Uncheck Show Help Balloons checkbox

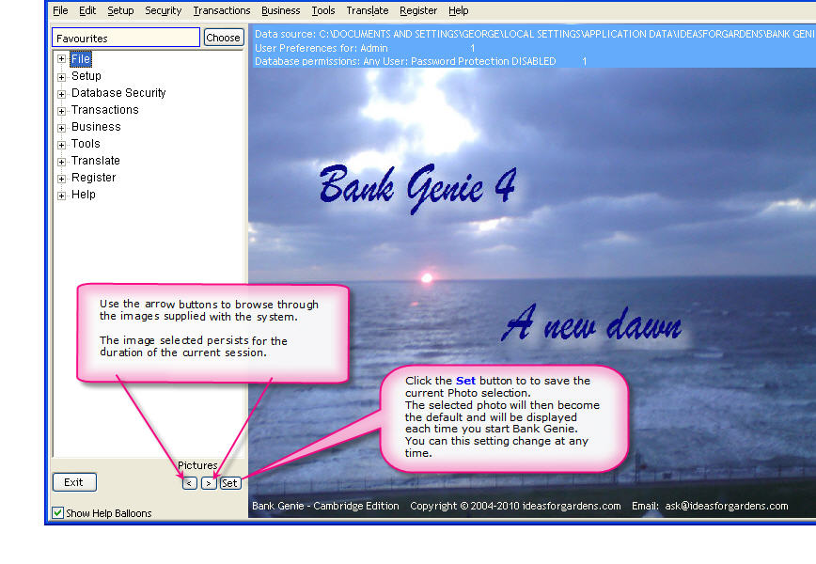(57, 512)
